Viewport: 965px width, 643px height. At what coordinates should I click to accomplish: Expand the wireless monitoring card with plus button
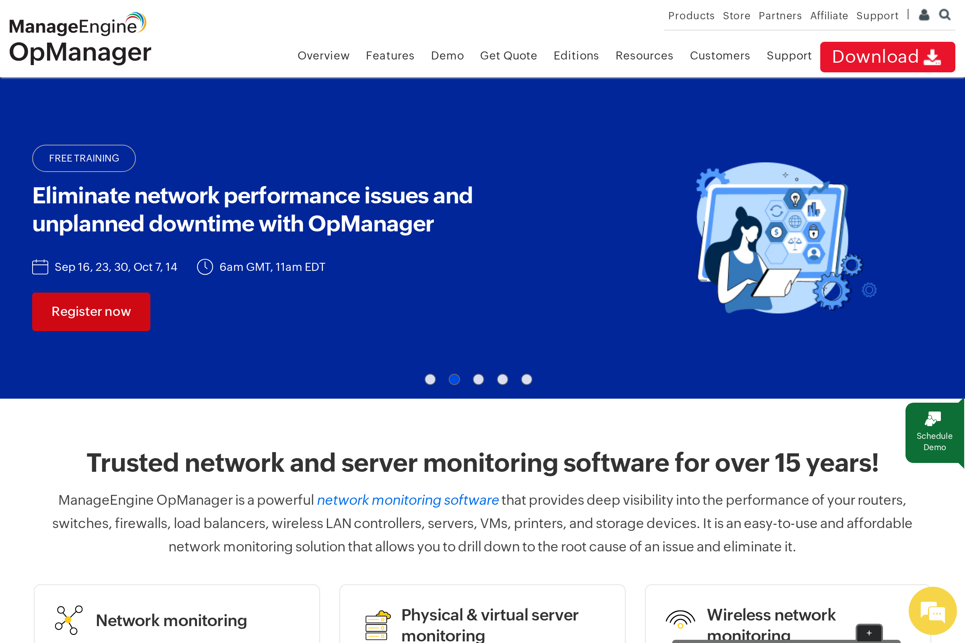click(869, 633)
